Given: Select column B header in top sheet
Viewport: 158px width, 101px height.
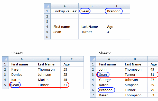Looking at the screenshot, I should [91, 6].
